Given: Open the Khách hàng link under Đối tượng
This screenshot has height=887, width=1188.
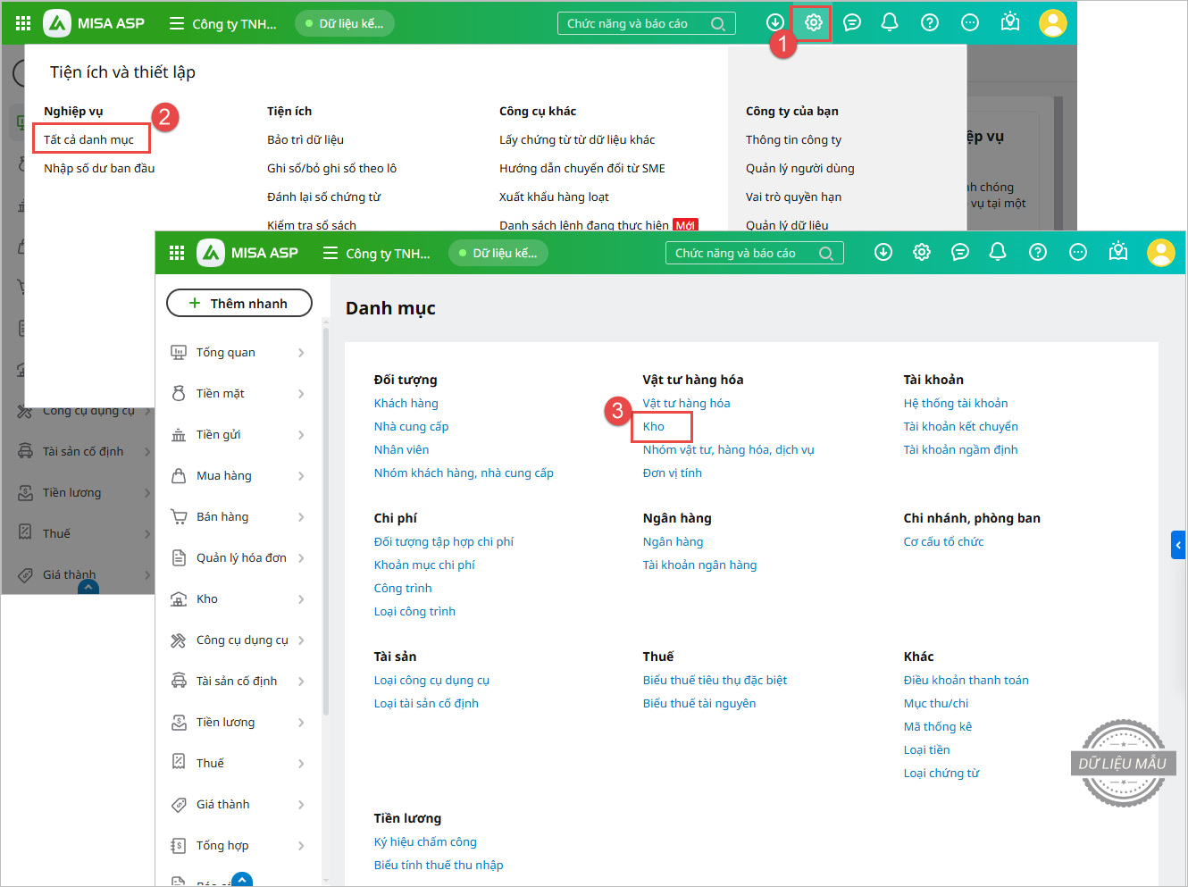Looking at the screenshot, I should click(406, 403).
